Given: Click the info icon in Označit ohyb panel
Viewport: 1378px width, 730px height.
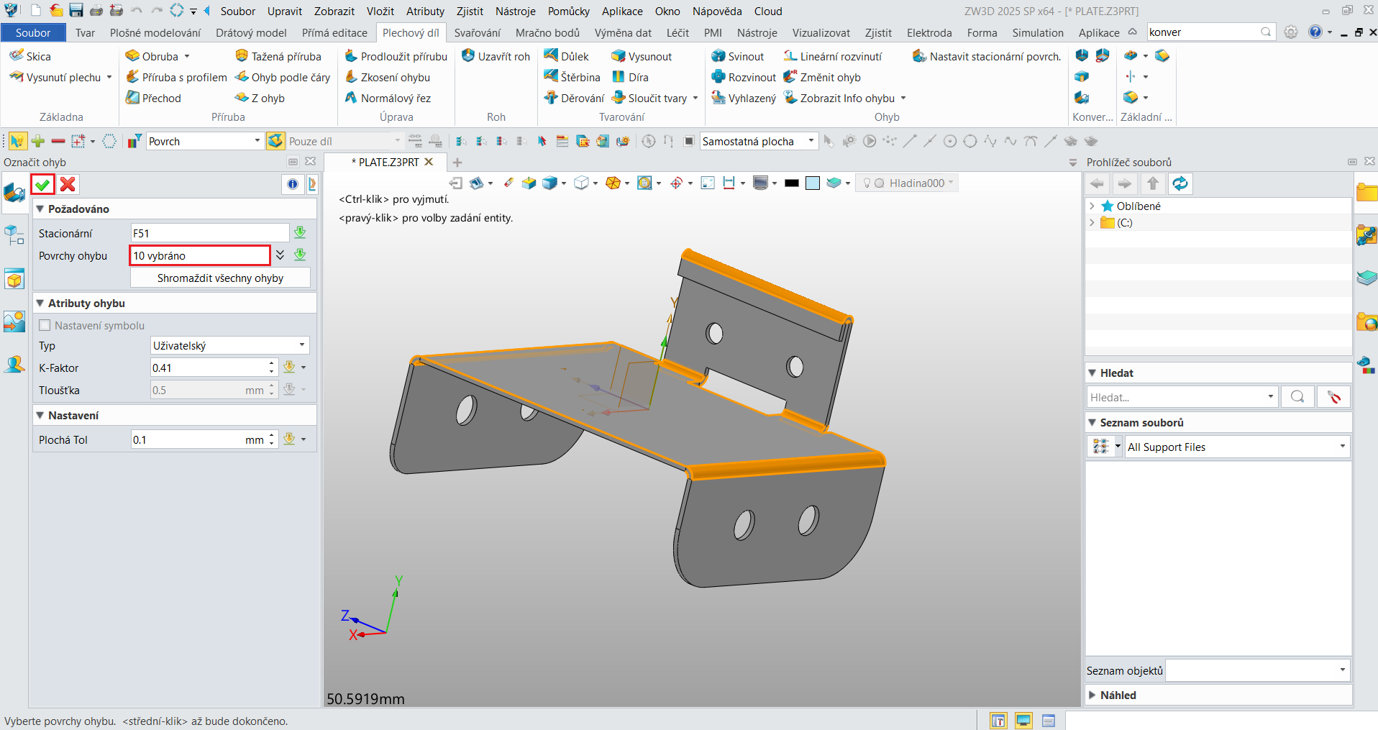Looking at the screenshot, I should (293, 185).
